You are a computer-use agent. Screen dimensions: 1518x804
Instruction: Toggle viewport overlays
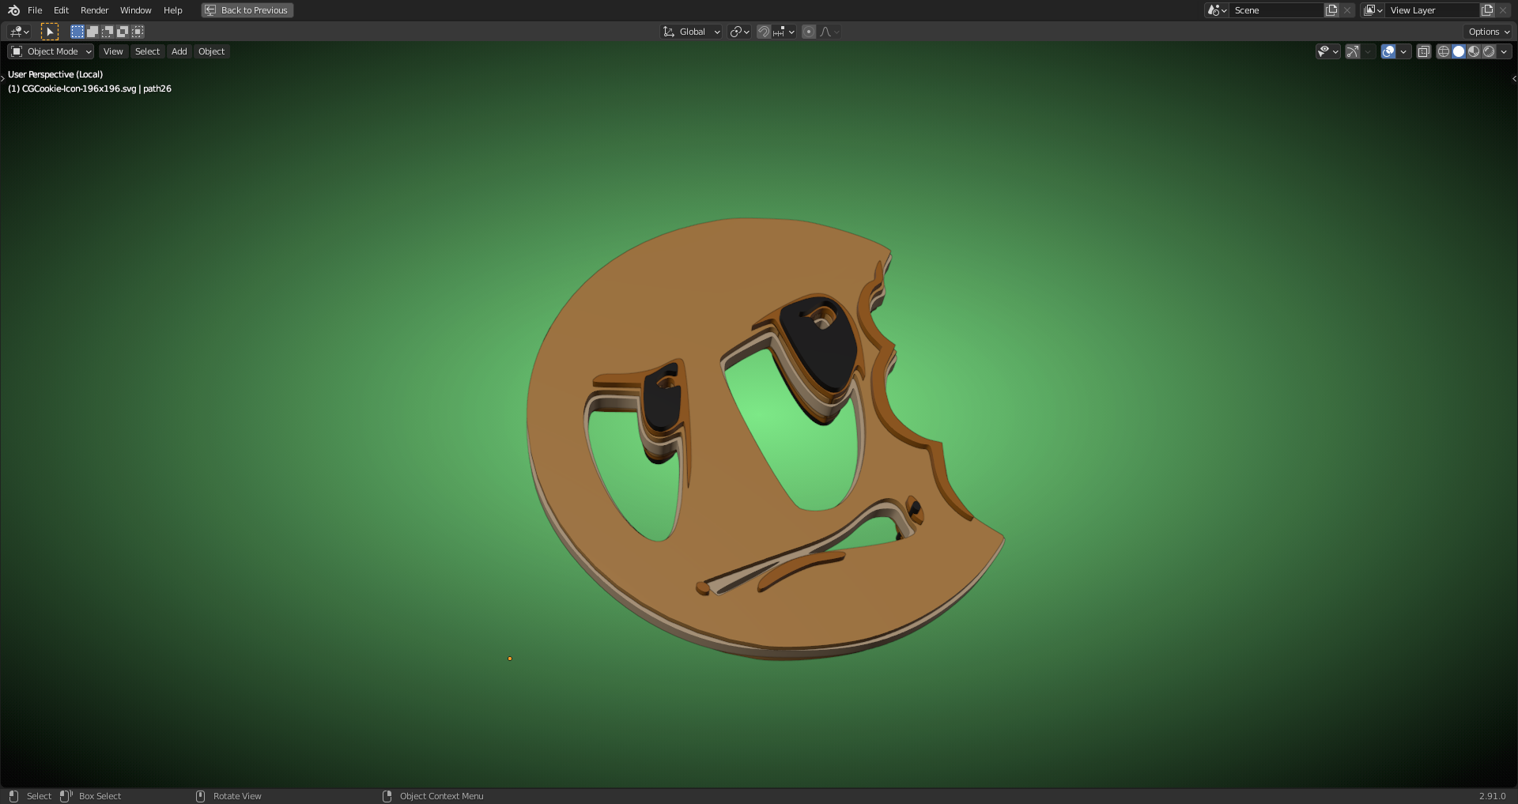1388,51
